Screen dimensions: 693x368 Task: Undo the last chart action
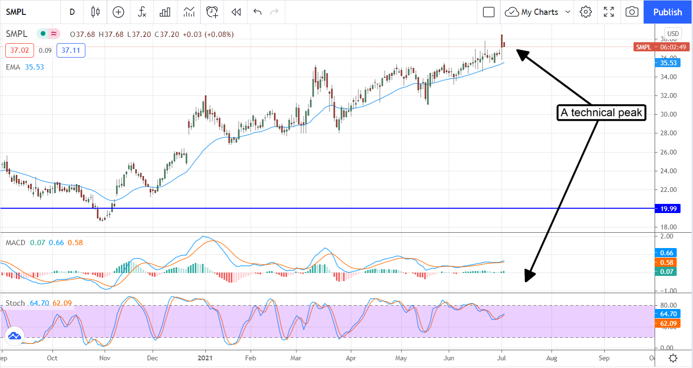258,12
